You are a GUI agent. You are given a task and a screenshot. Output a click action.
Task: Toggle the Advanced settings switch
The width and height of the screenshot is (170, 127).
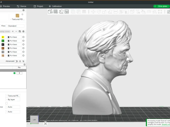coord(16,61)
